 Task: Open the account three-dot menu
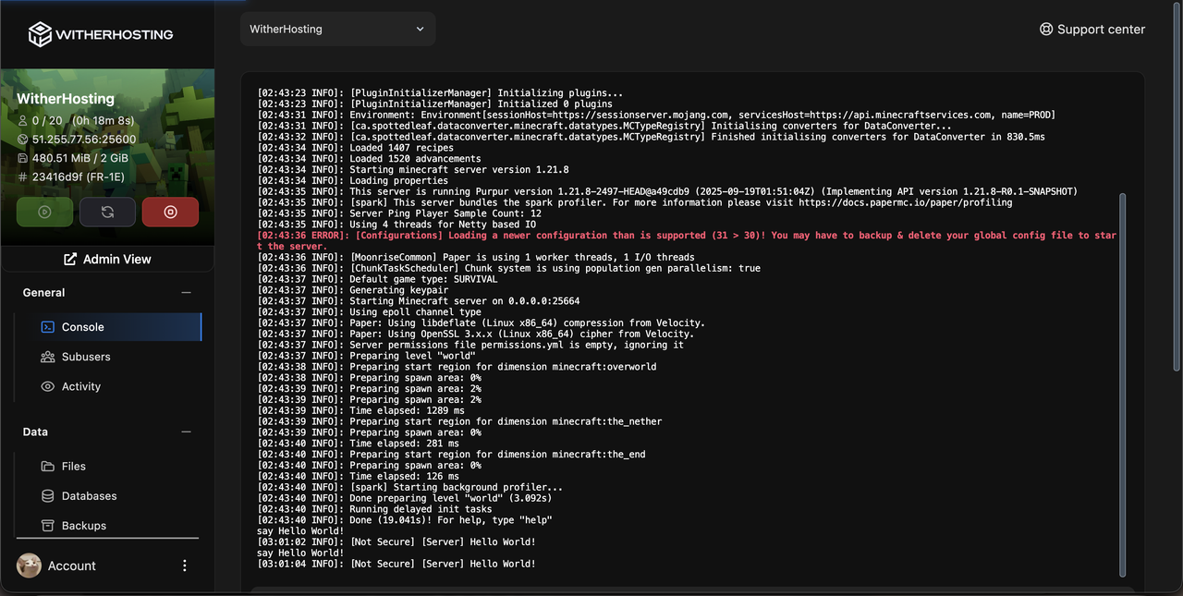pos(184,566)
